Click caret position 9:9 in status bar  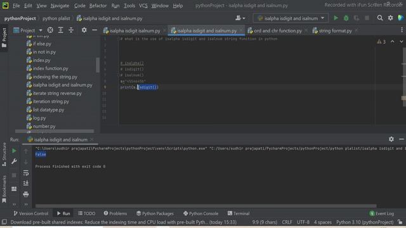pyautogui.click(x=265, y=222)
